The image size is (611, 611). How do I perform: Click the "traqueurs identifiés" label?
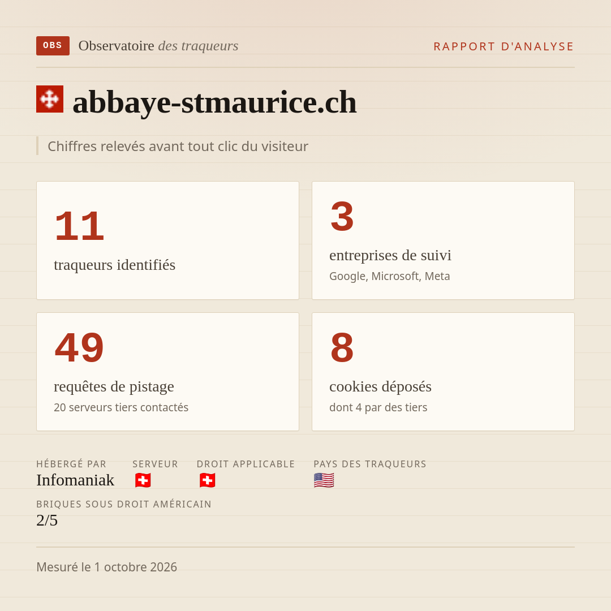point(114,265)
